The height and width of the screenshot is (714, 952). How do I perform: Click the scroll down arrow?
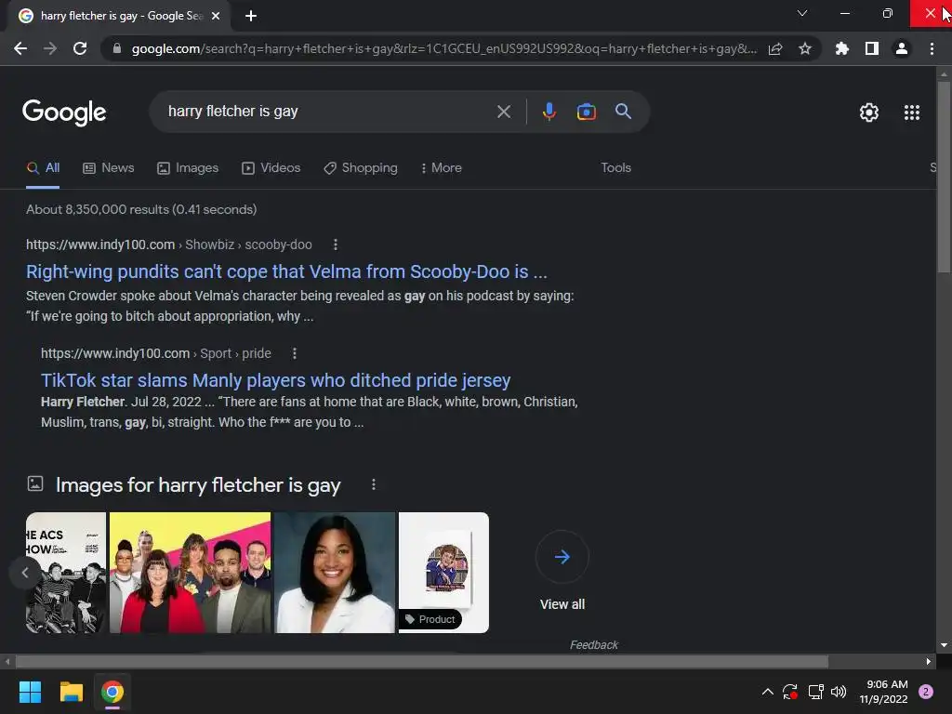click(x=944, y=645)
